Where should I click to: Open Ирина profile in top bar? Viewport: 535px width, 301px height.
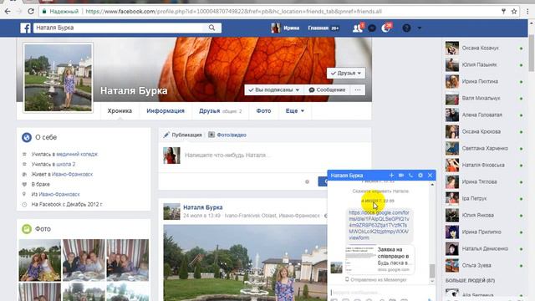[285, 28]
